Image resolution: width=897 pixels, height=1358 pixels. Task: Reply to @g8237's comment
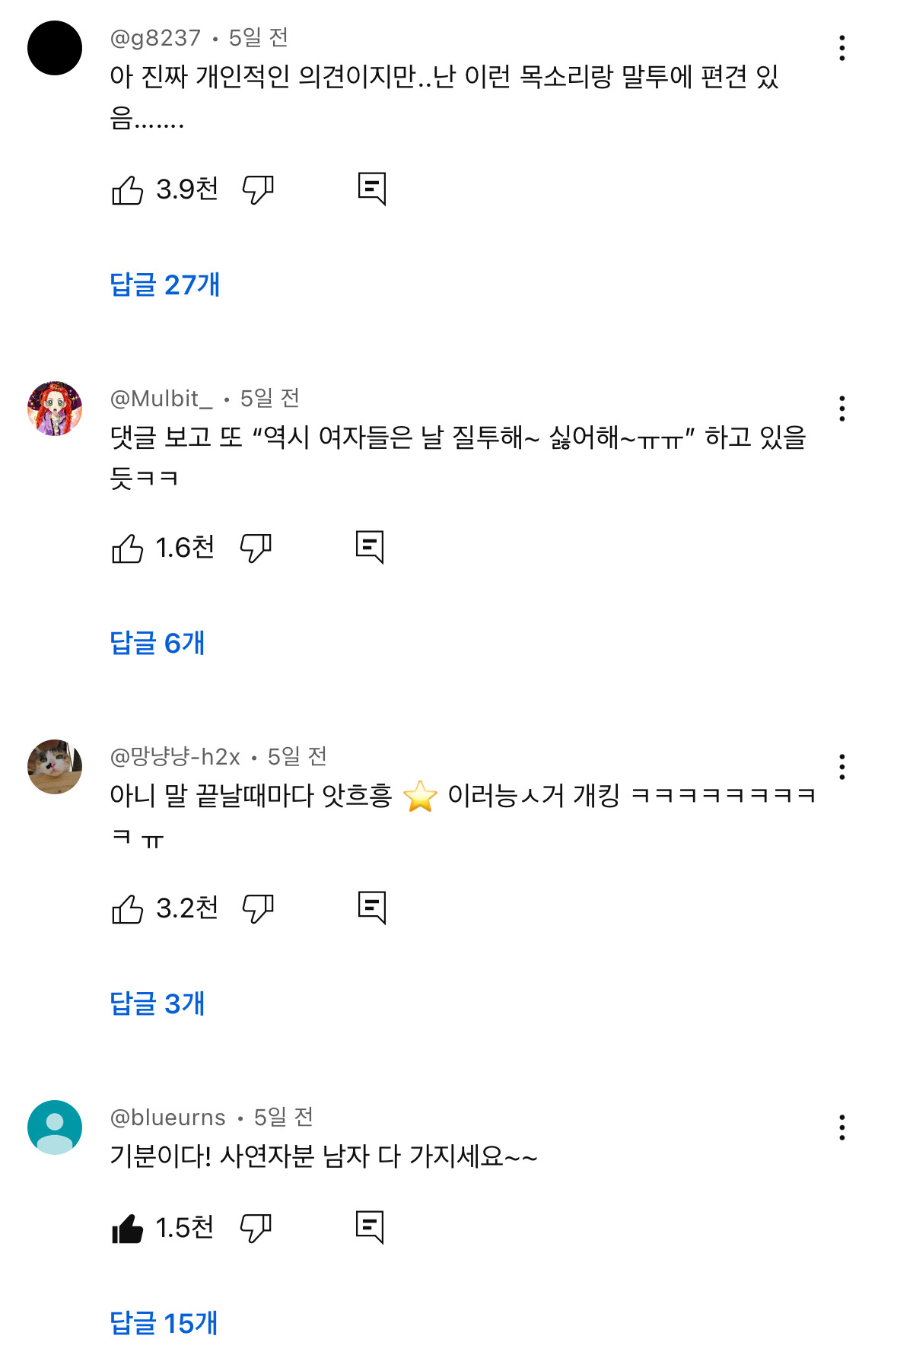point(372,189)
